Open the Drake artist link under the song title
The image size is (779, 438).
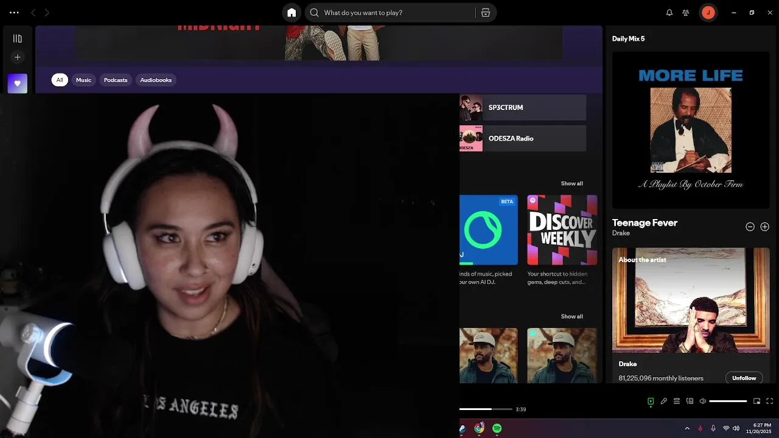[621, 233]
